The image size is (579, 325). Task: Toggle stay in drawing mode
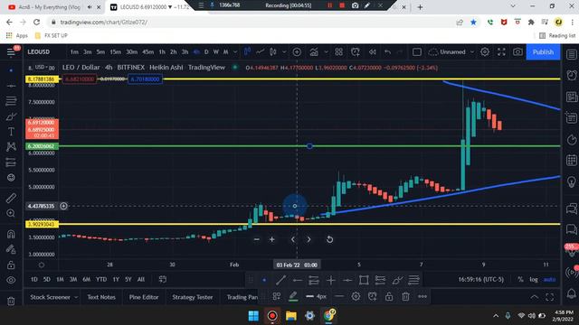pos(11,249)
